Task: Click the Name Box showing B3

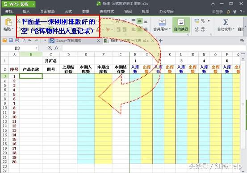Action: coord(17,48)
